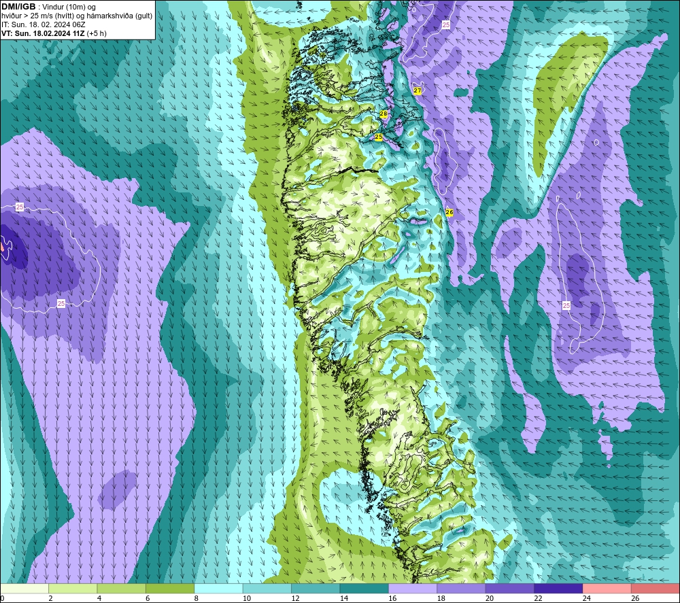Click the legend scale value 26

coord(635,598)
